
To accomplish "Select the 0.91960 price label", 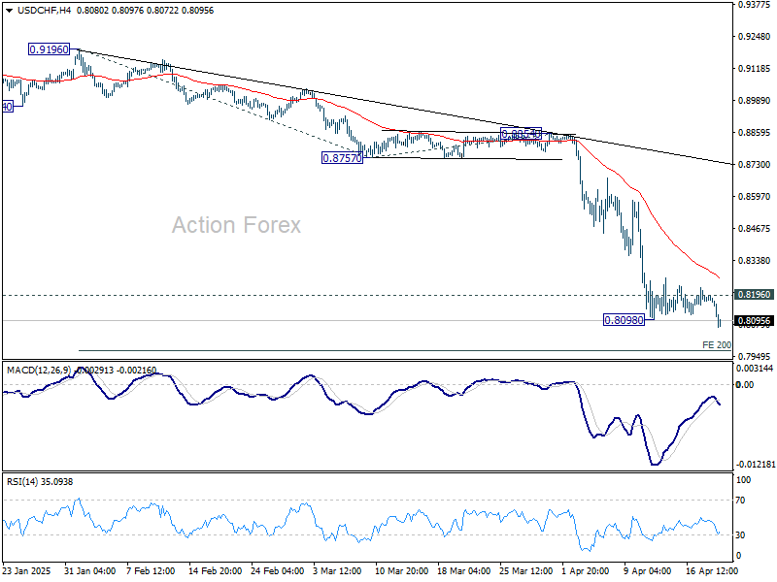I will [x=49, y=49].
